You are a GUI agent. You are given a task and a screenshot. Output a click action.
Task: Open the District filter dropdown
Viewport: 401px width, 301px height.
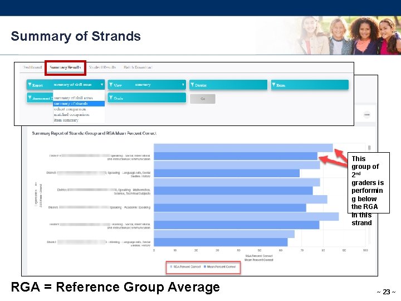pos(228,85)
